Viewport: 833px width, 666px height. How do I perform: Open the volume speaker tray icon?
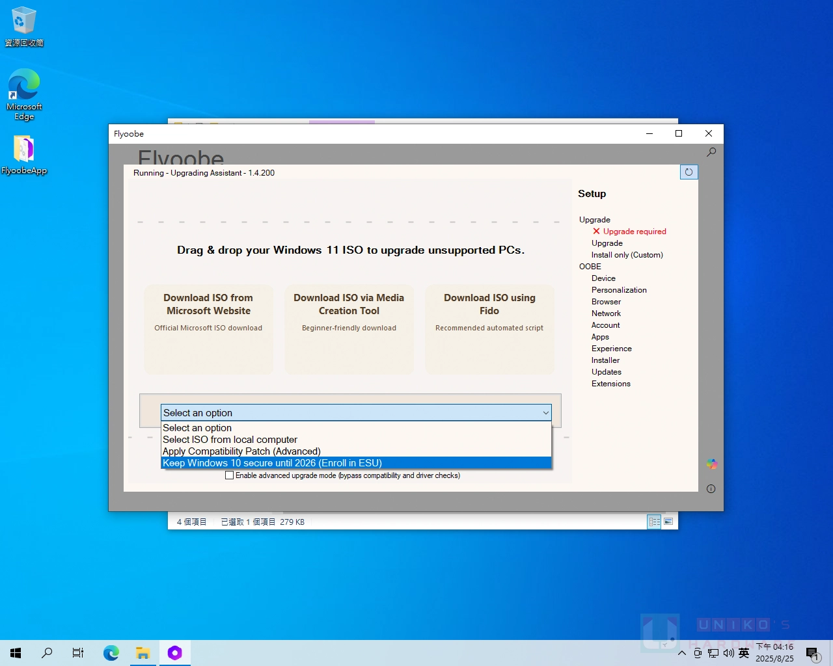(728, 653)
